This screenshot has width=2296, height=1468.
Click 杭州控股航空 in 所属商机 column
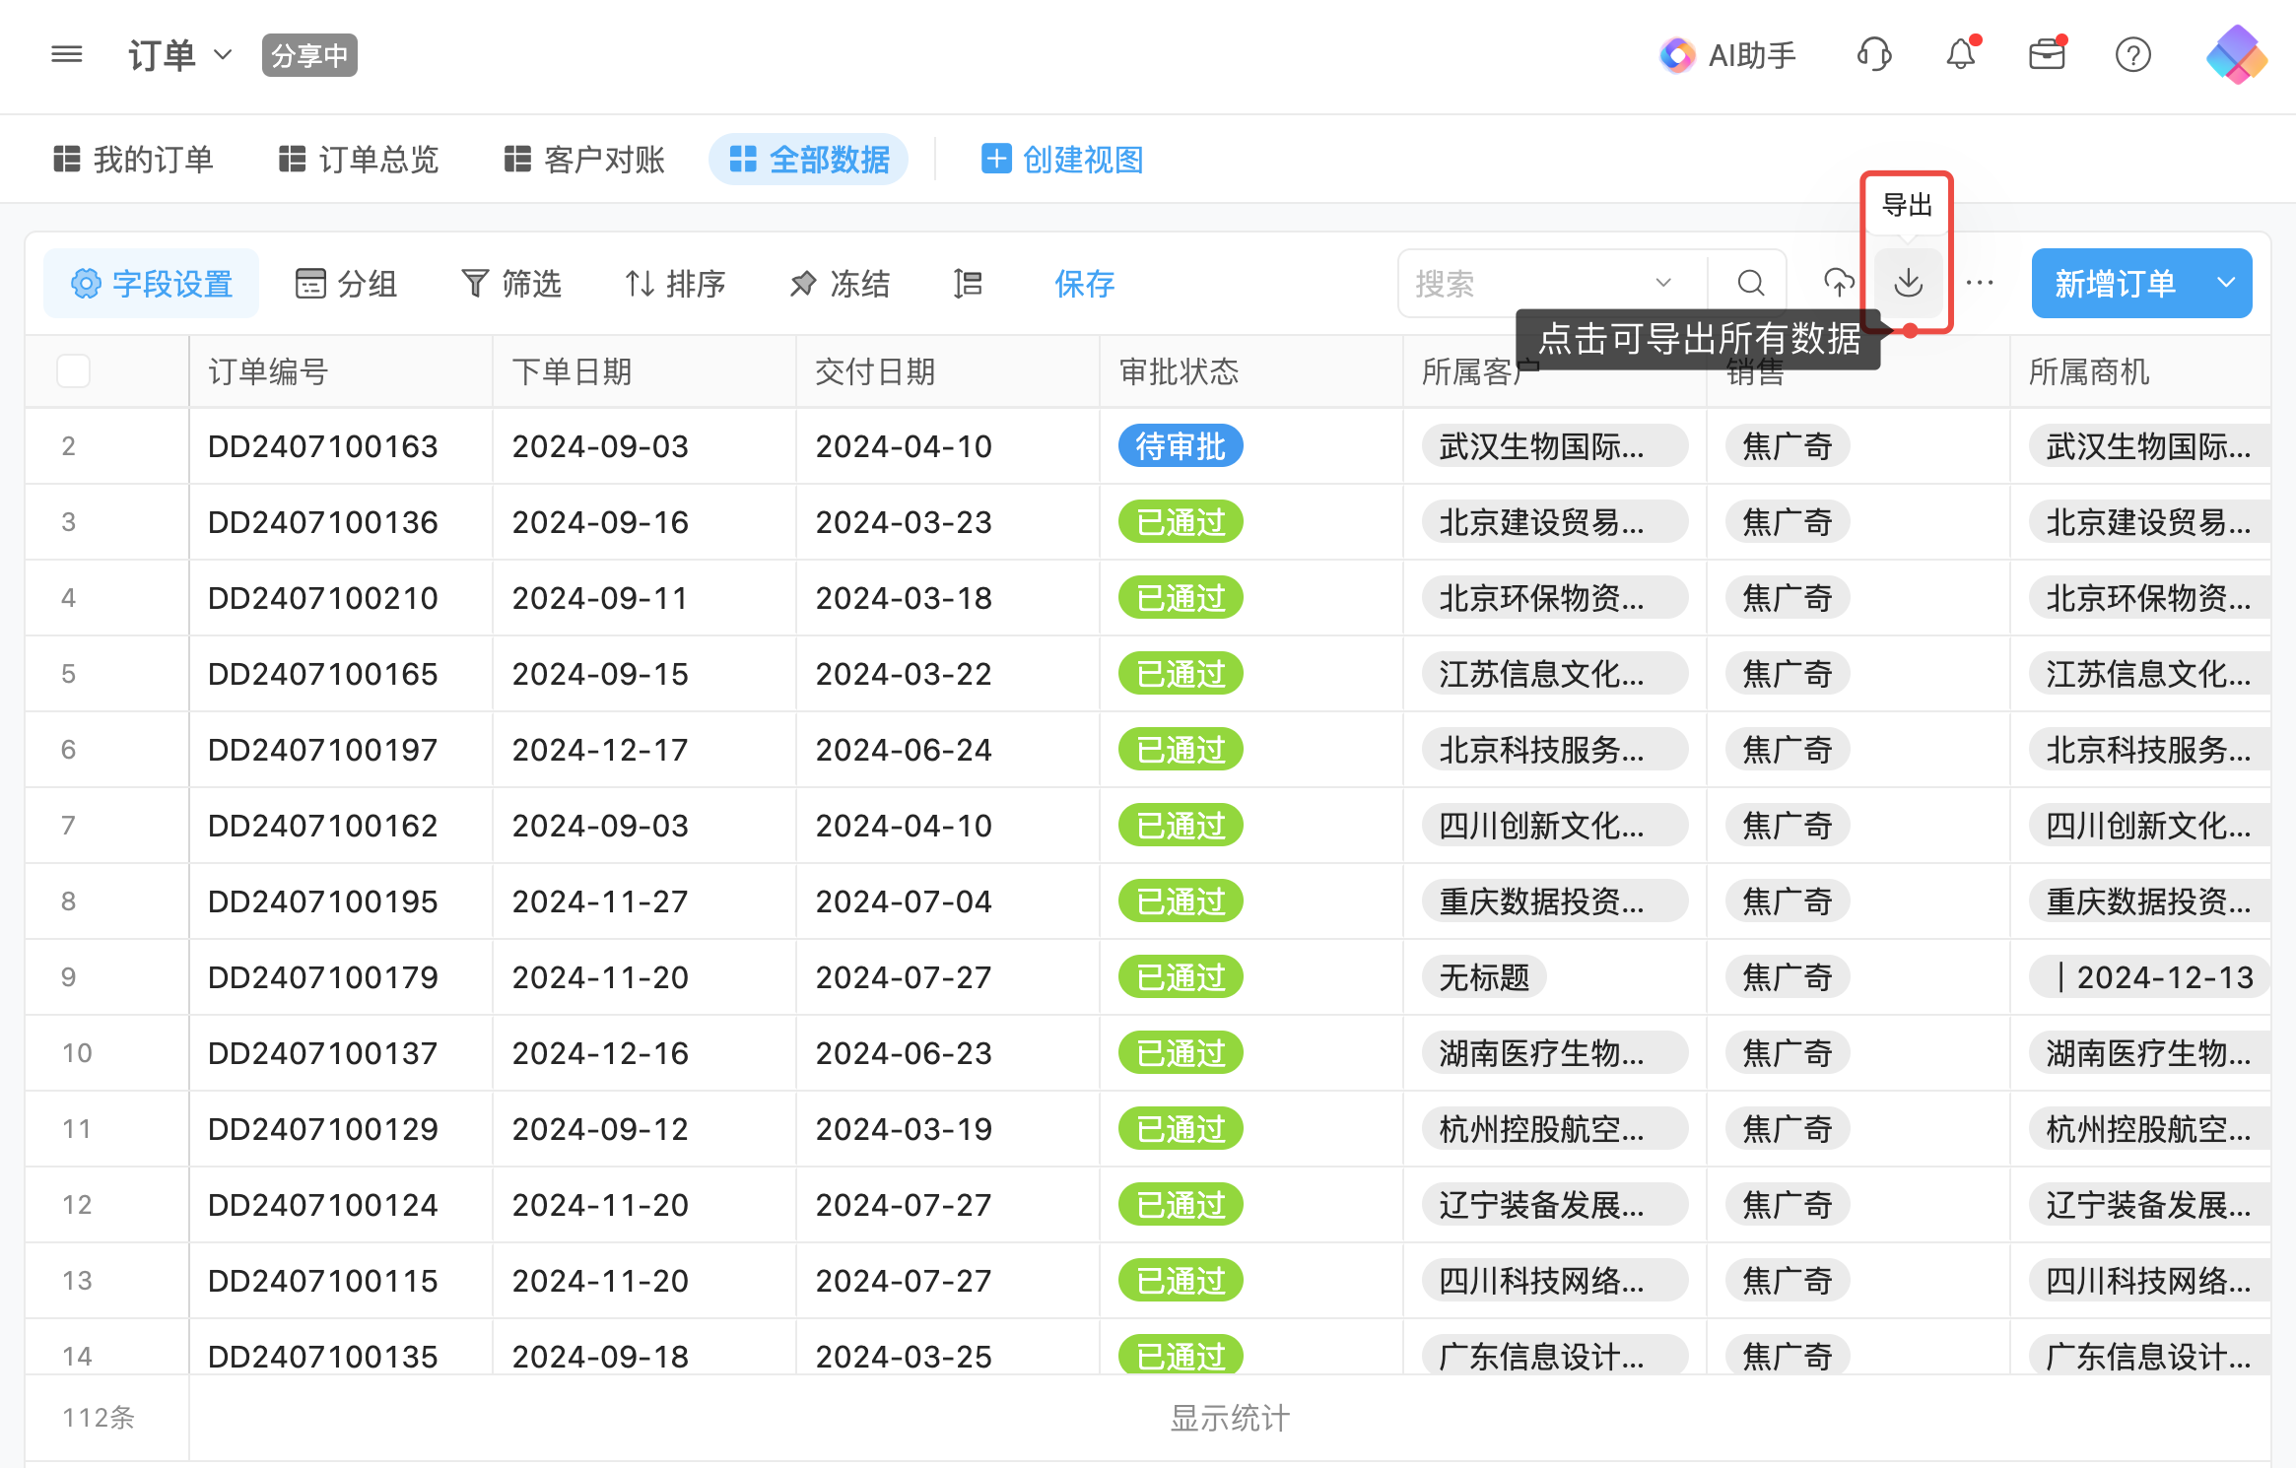pos(2150,1129)
